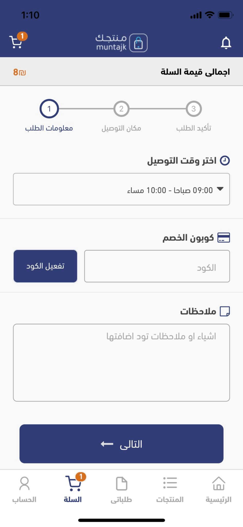Focus the الكود coupon code field

tap(157, 266)
